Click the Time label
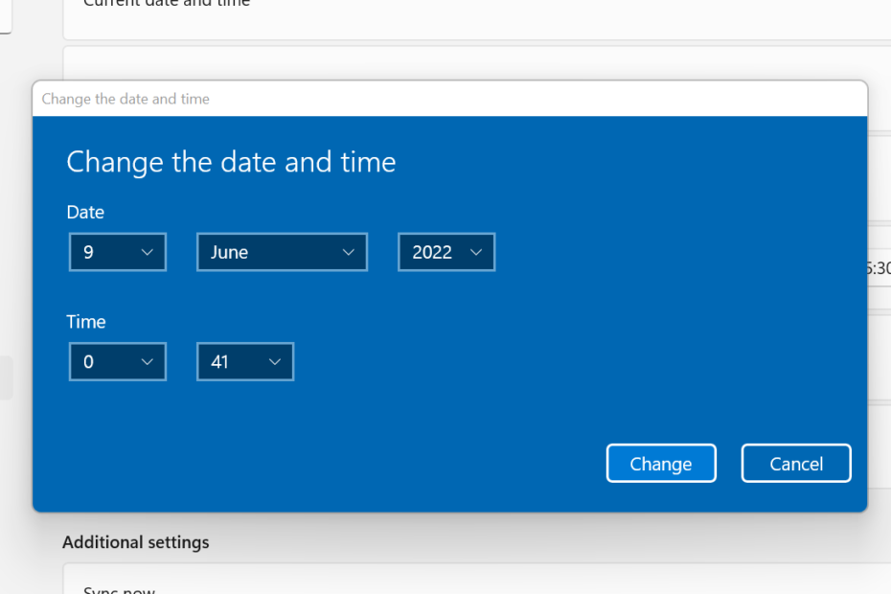891x594 pixels. click(x=86, y=322)
